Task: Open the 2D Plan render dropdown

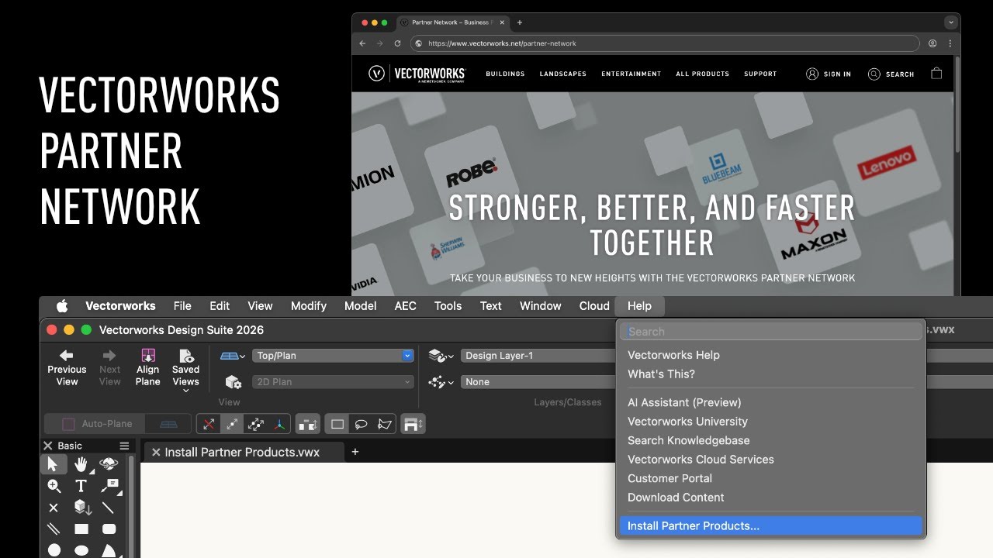Action: pos(333,382)
